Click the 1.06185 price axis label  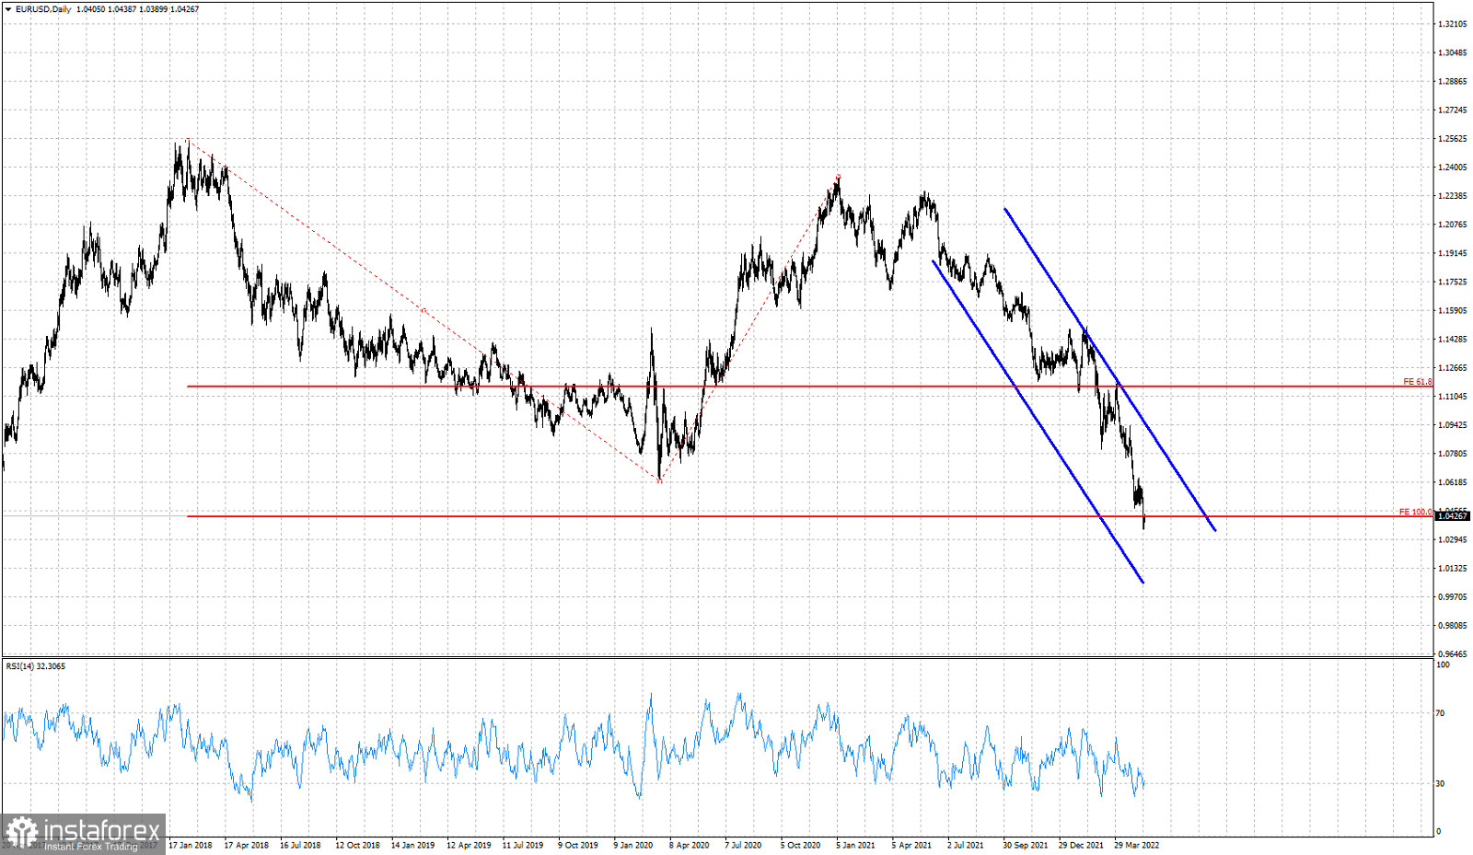pyautogui.click(x=1453, y=482)
